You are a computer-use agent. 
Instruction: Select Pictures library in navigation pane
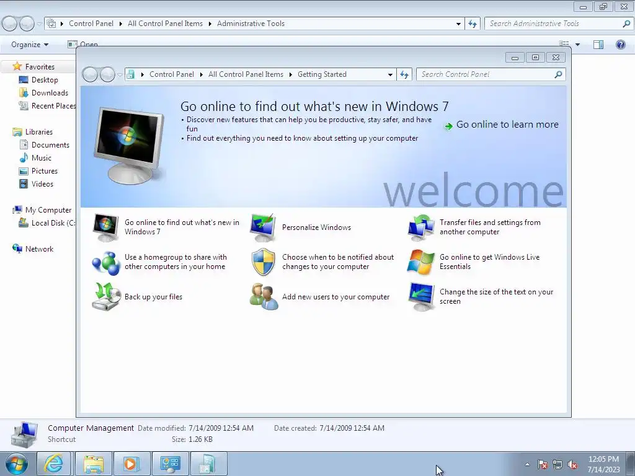[x=45, y=171]
